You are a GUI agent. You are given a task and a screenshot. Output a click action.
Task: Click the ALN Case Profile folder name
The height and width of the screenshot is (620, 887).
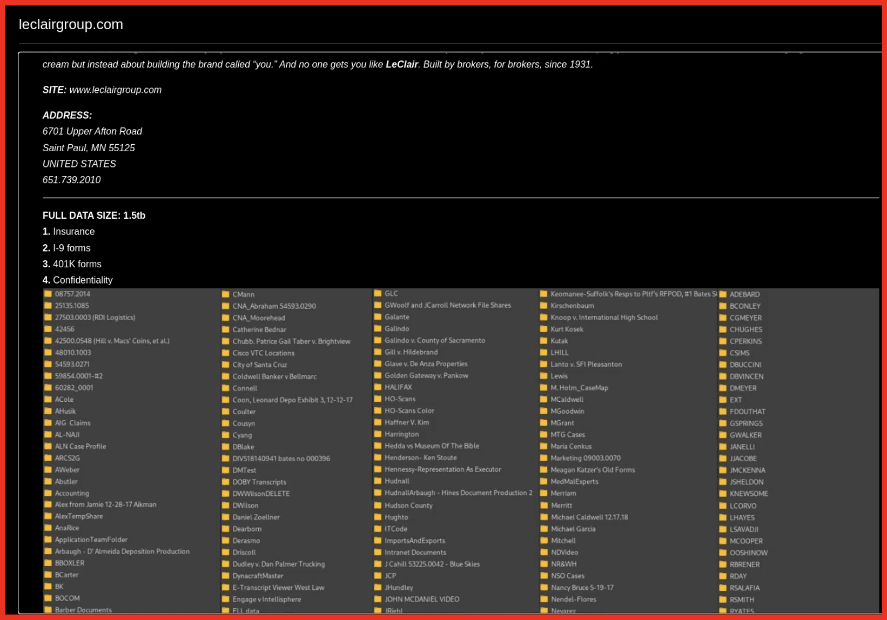[80, 446]
